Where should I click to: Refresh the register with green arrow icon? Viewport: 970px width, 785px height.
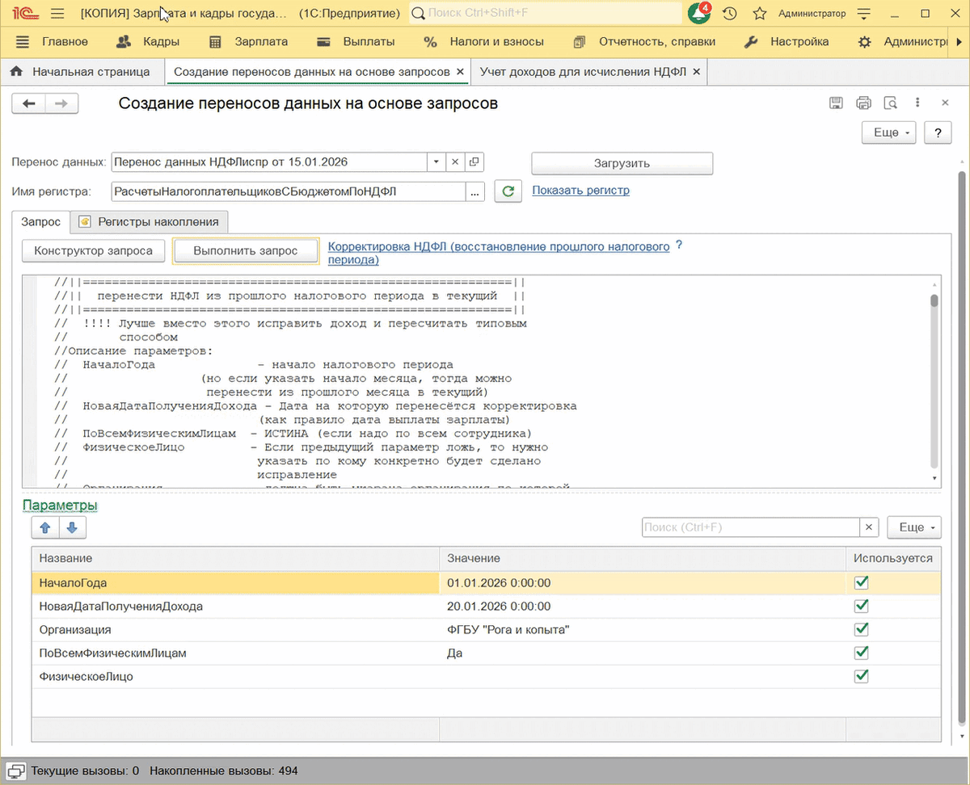point(508,191)
